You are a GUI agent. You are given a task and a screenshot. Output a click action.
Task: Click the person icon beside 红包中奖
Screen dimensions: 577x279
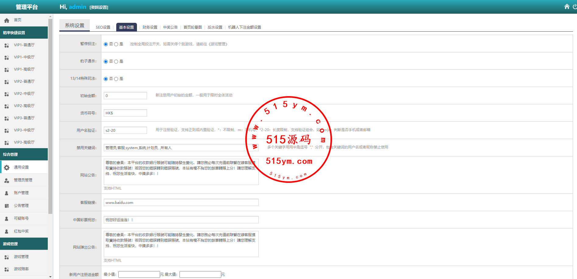click(7, 232)
